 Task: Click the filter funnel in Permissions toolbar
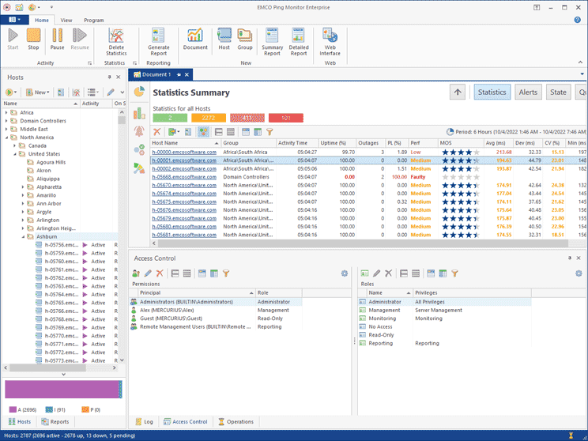coord(225,273)
